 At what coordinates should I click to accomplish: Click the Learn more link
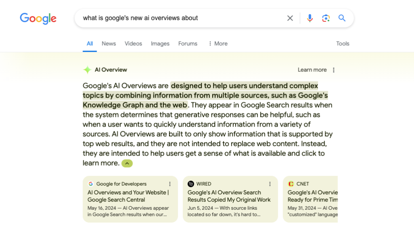[x=312, y=70]
